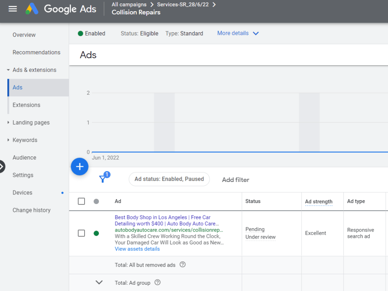
Task: Open Best Body Shop in Los Angeles ad headline
Action: (167, 220)
